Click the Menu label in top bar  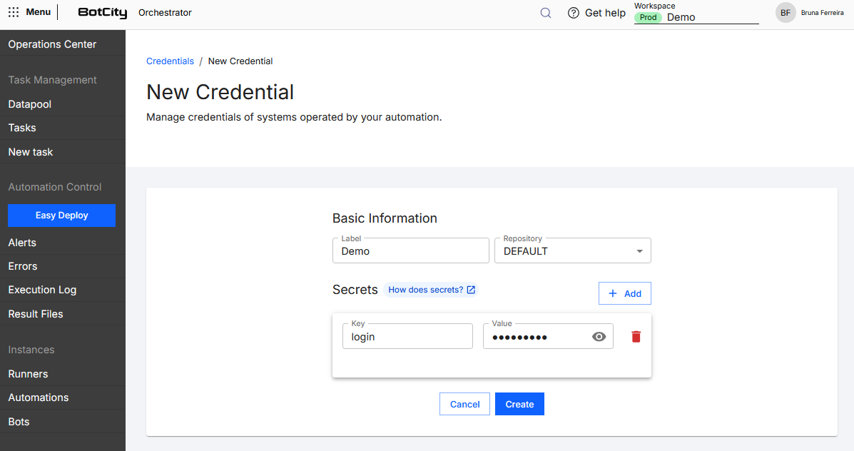(x=38, y=12)
